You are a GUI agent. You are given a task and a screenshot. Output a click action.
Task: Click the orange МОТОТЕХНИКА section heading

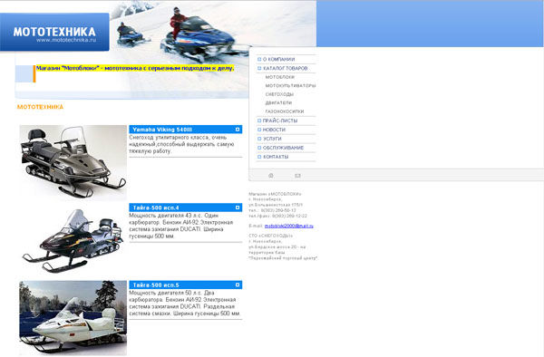pyautogui.click(x=40, y=107)
